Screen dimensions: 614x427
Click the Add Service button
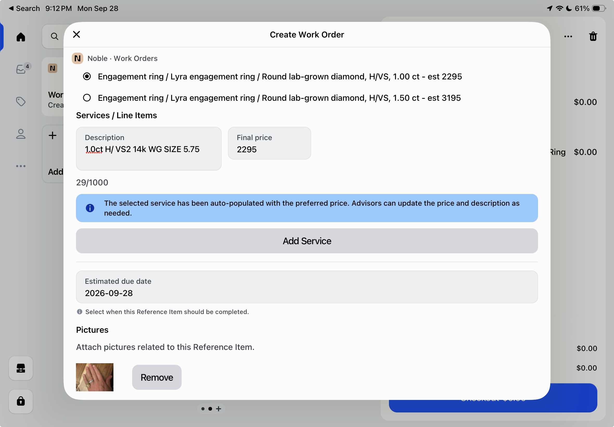[306, 241]
